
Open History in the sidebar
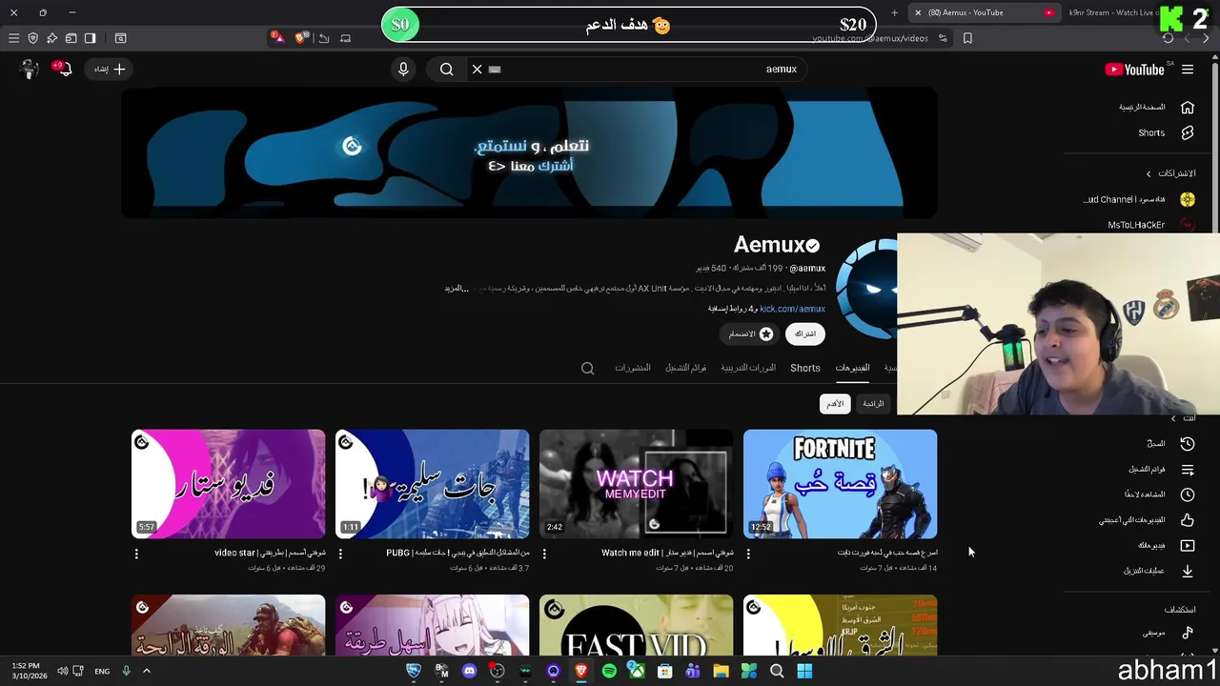1169,444
